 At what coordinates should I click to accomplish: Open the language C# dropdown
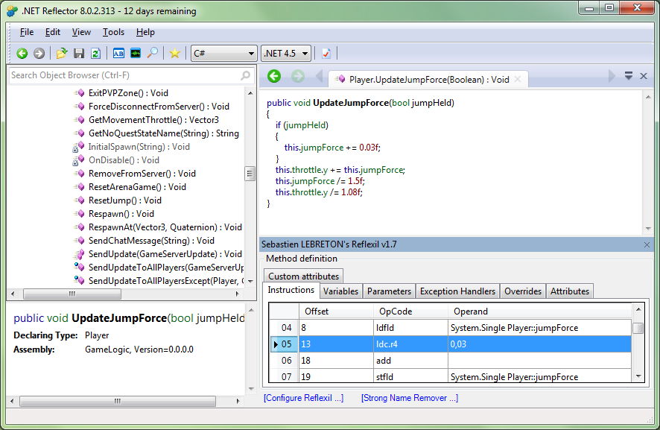click(x=224, y=54)
